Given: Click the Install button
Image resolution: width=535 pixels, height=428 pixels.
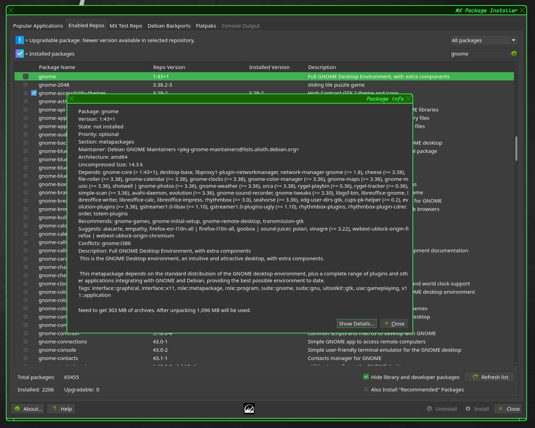Looking at the screenshot, I should (477, 409).
